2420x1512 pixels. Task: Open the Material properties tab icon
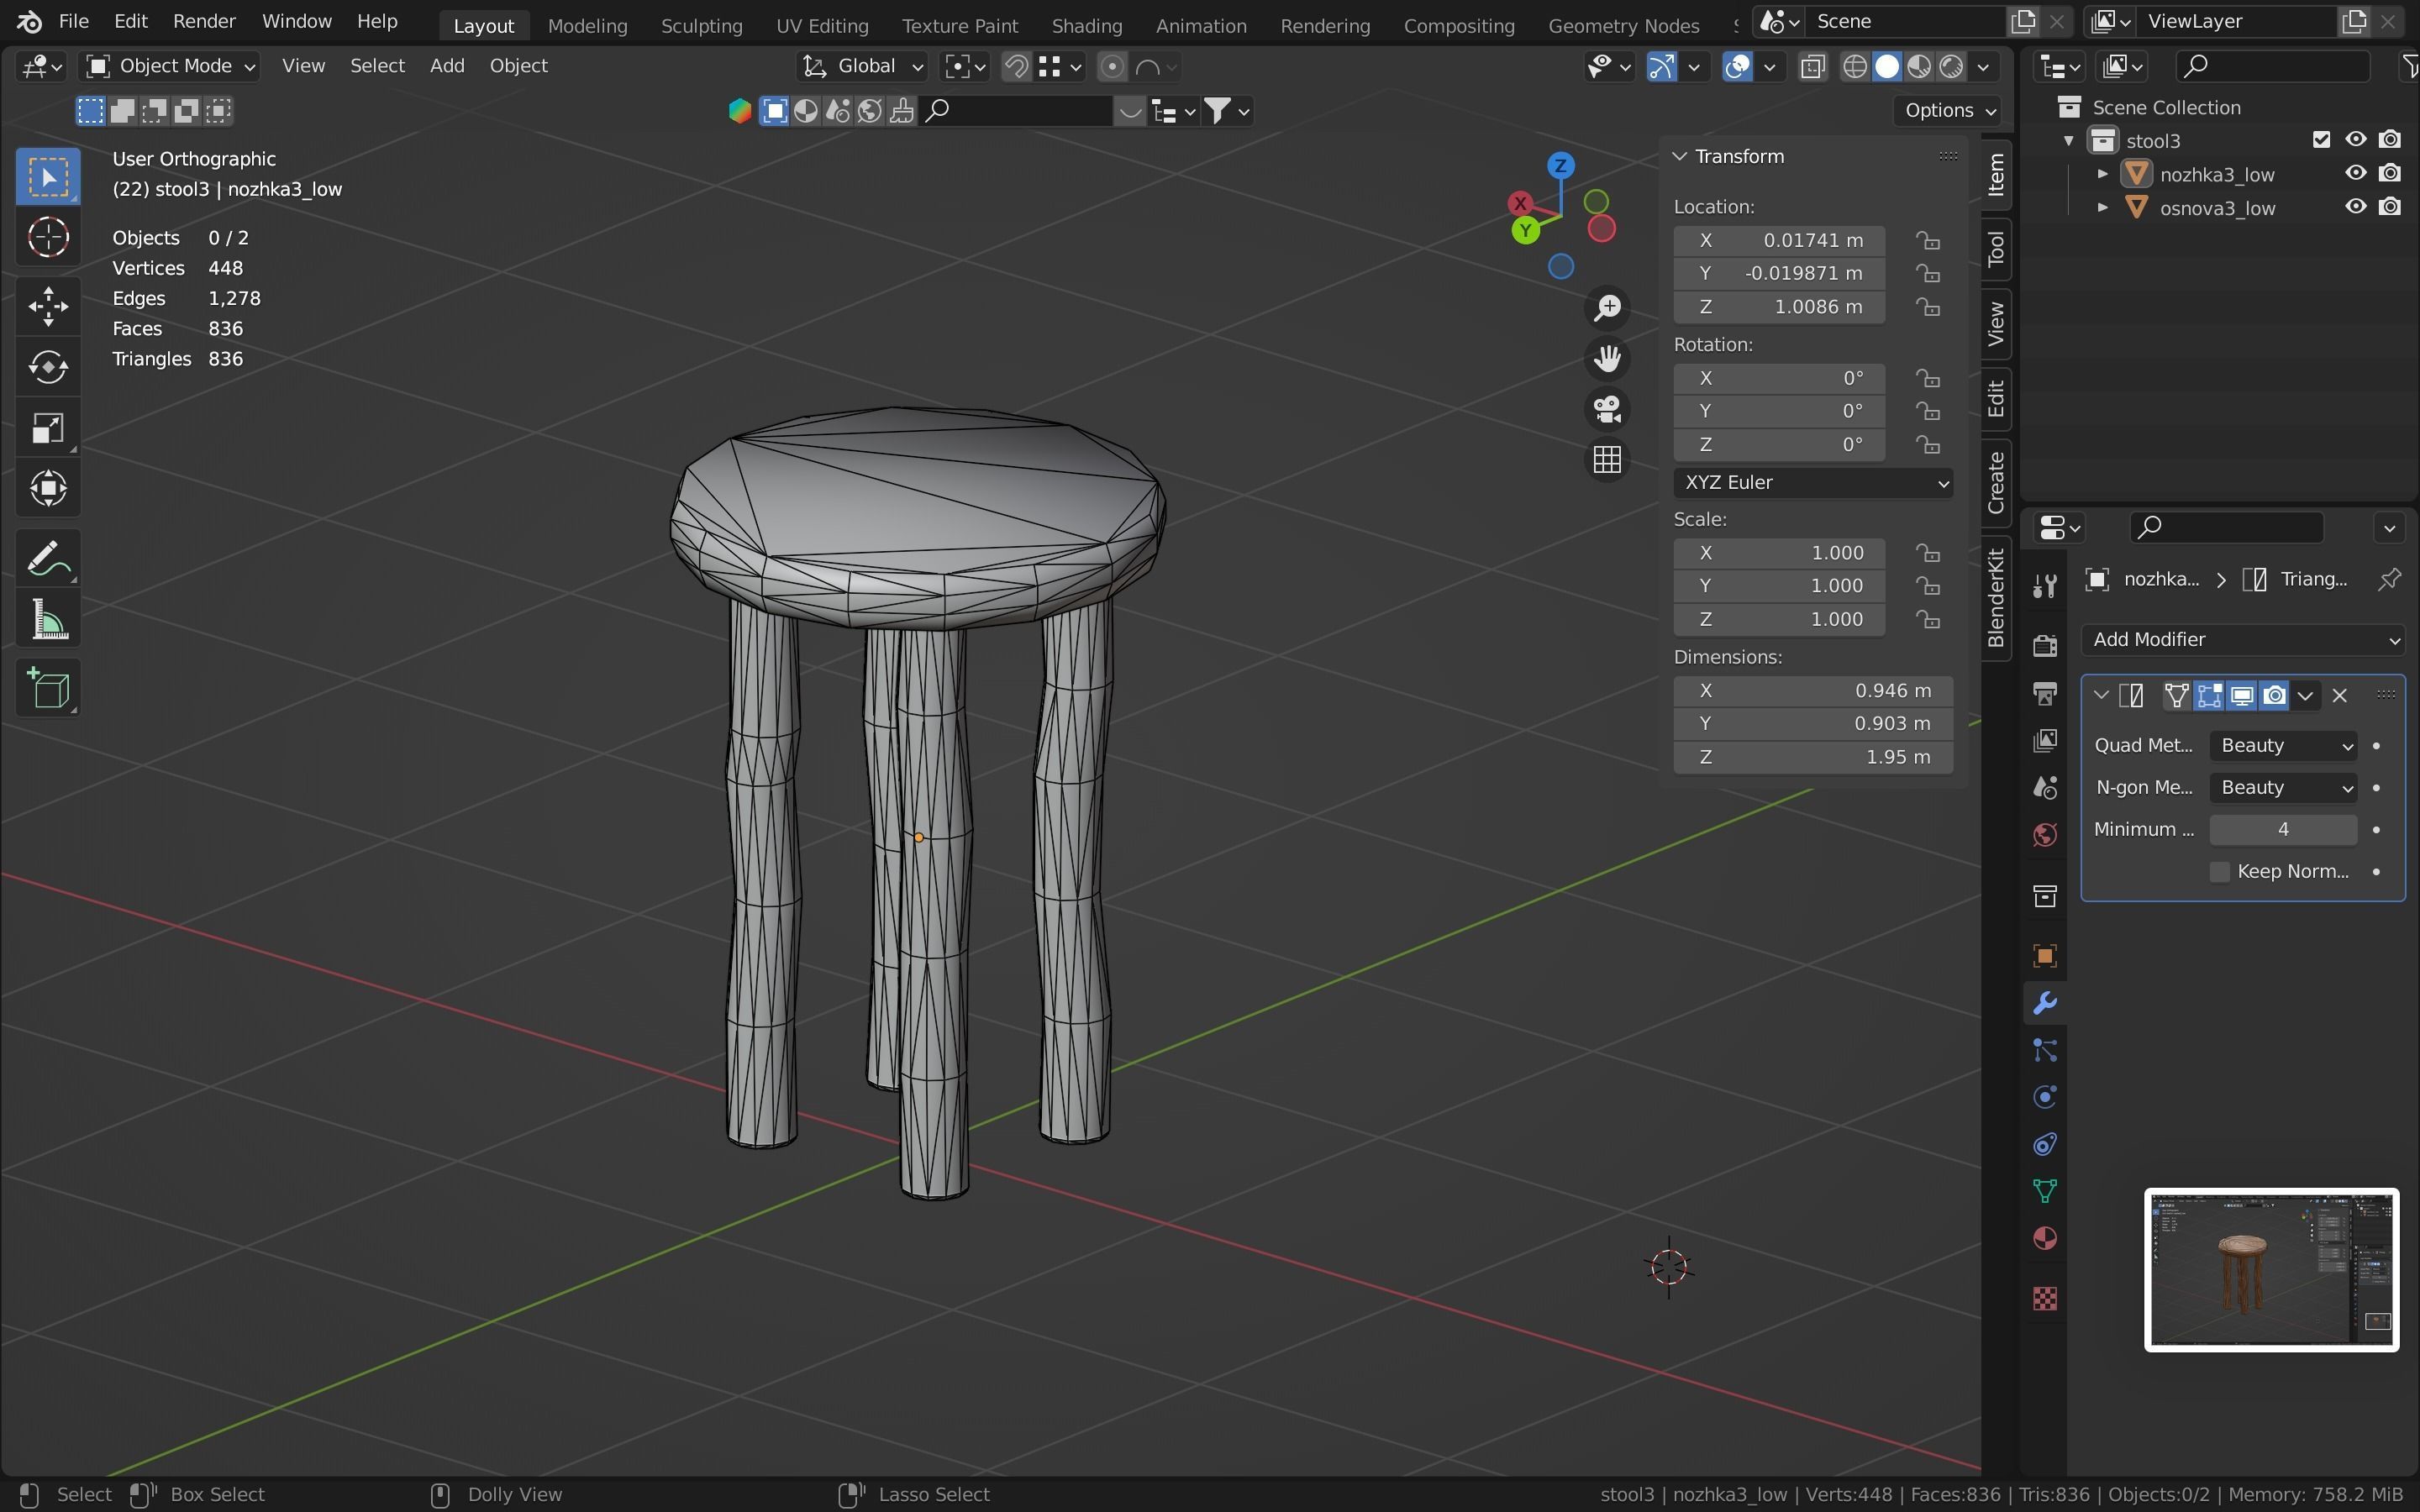[2045, 1238]
